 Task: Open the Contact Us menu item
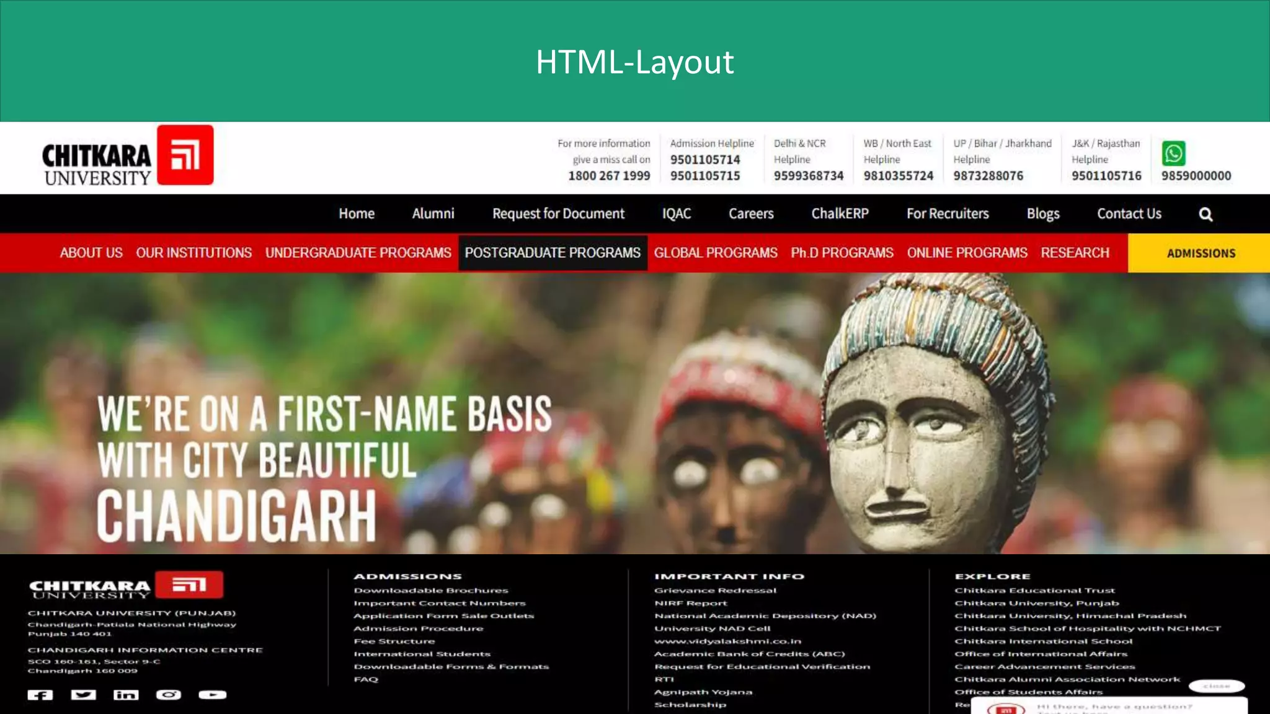click(1129, 214)
